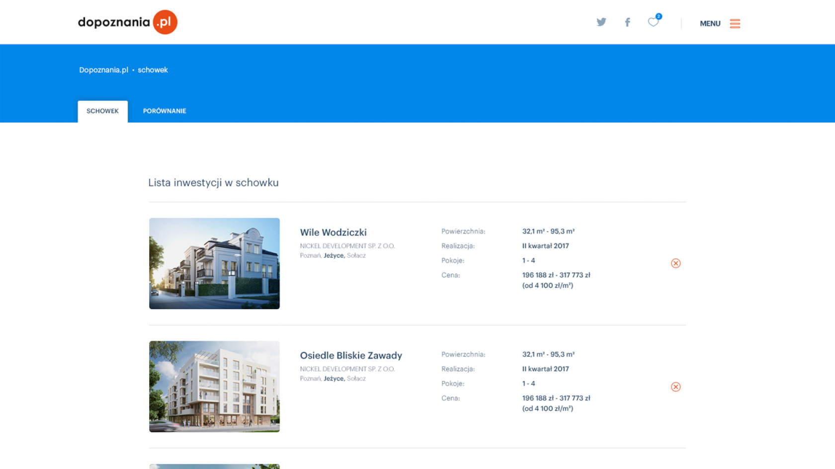Open the Osiedle Bliskie Zawady building photo
The width and height of the screenshot is (835, 469).
(214, 386)
